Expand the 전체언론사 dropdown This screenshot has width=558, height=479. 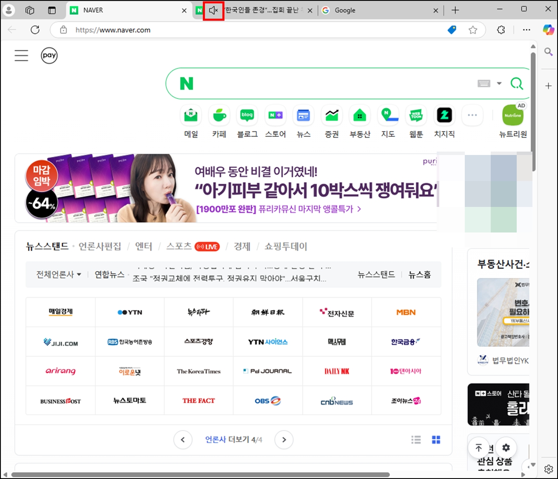coord(59,275)
